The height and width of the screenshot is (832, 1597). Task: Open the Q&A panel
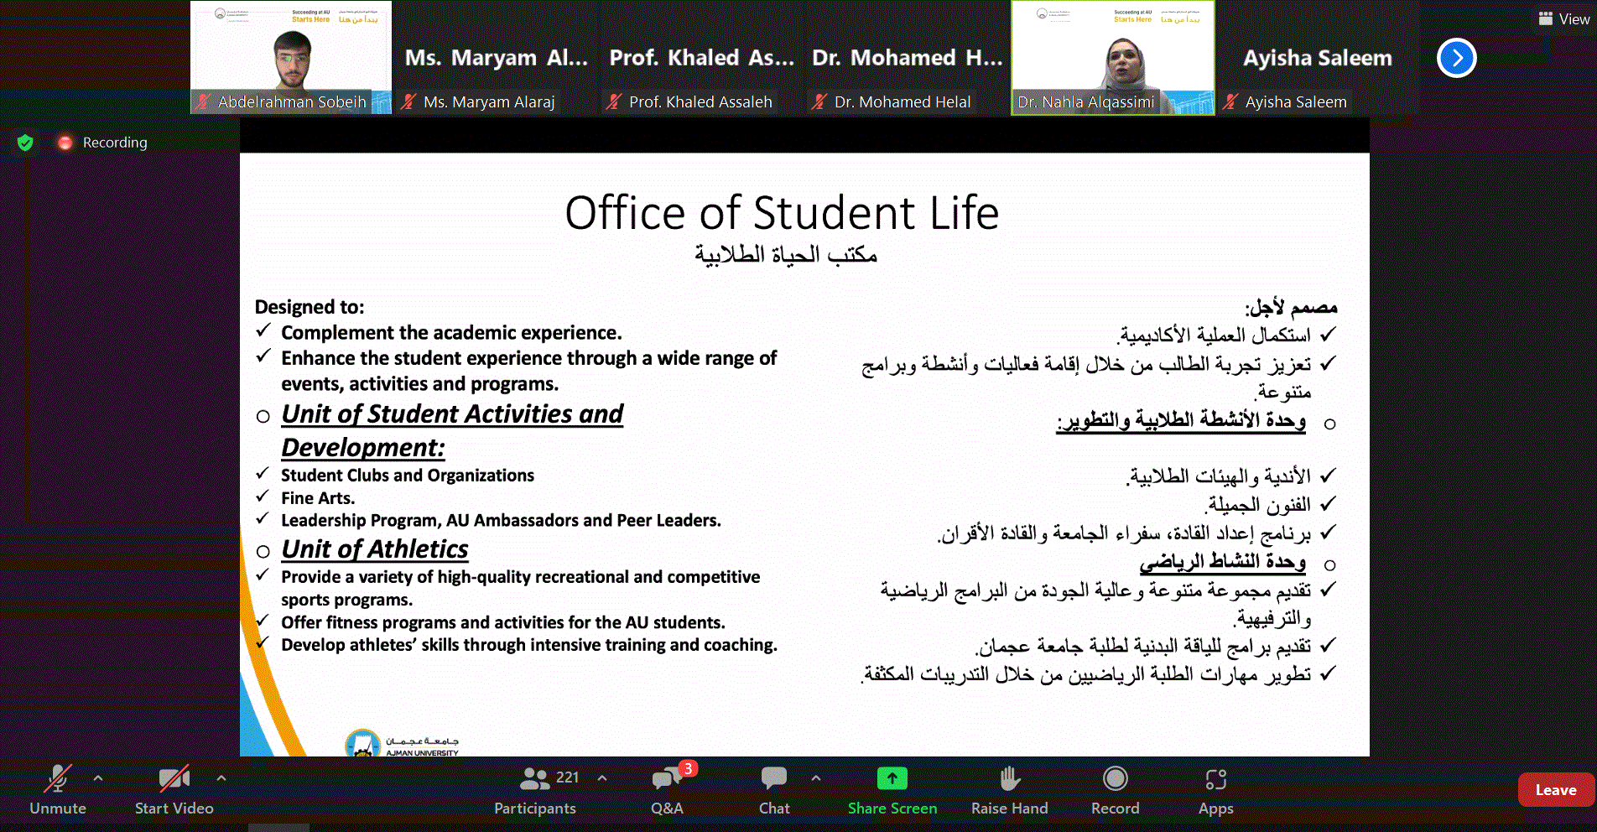[667, 780]
